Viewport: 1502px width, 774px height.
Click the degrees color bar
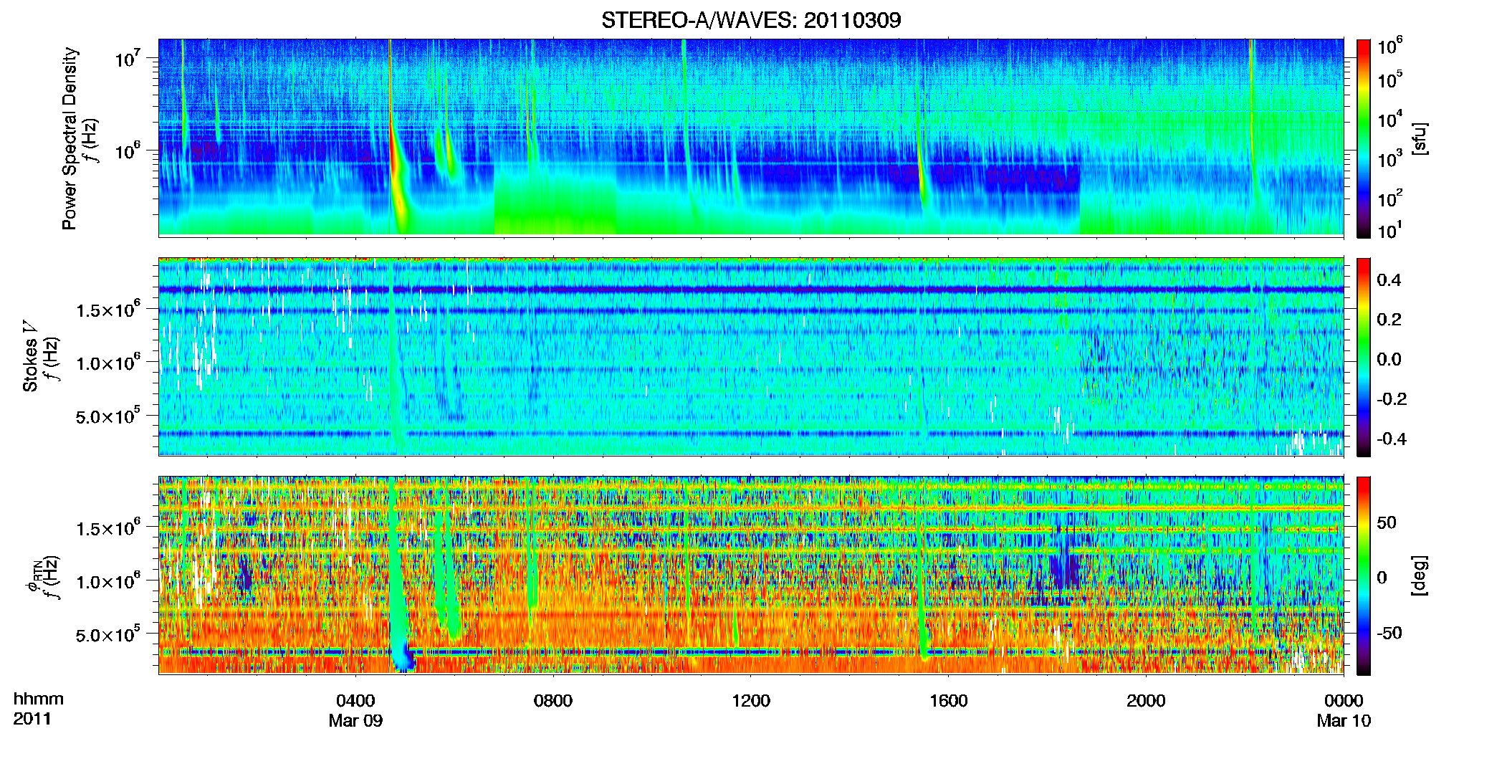click(1364, 575)
